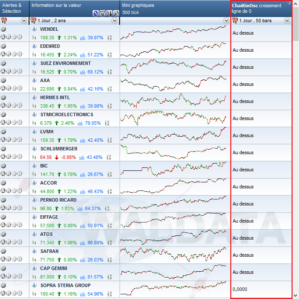The width and height of the screenshot is (299, 299).
Task: Click the scrollbar down arrow
Action: 296,295
